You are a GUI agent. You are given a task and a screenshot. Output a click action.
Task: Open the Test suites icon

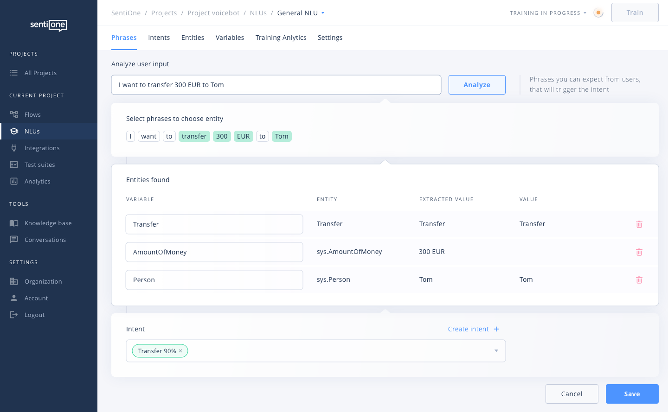14,165
